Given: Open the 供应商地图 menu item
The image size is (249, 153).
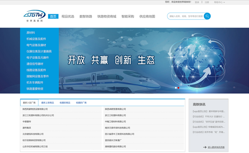Looking at the screenshot, I should click(147, 16).
